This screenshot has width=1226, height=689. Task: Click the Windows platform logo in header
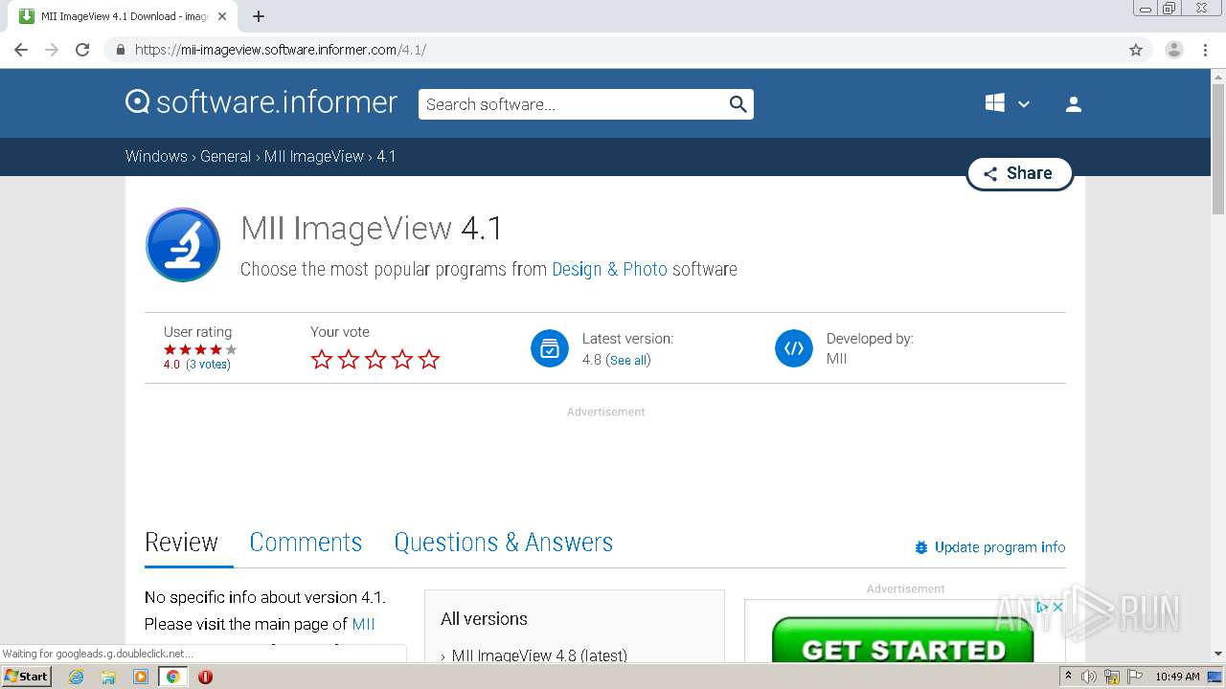click(994, 103)
